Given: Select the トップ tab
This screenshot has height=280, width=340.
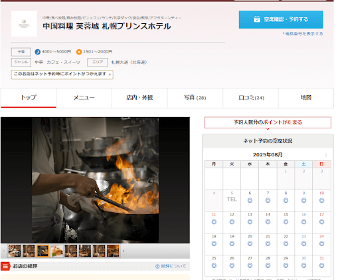Looking at the screenshot, I should pos(29,98).
